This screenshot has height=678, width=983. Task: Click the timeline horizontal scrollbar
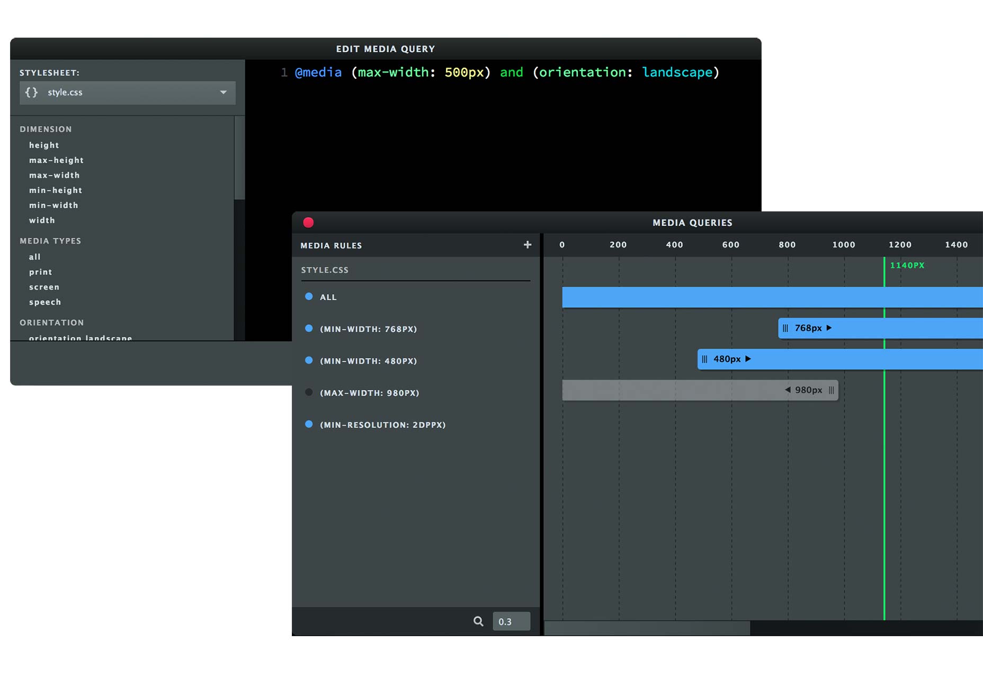647,628
